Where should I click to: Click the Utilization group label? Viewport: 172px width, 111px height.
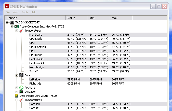pyautogui.click(x=30, y=92)
